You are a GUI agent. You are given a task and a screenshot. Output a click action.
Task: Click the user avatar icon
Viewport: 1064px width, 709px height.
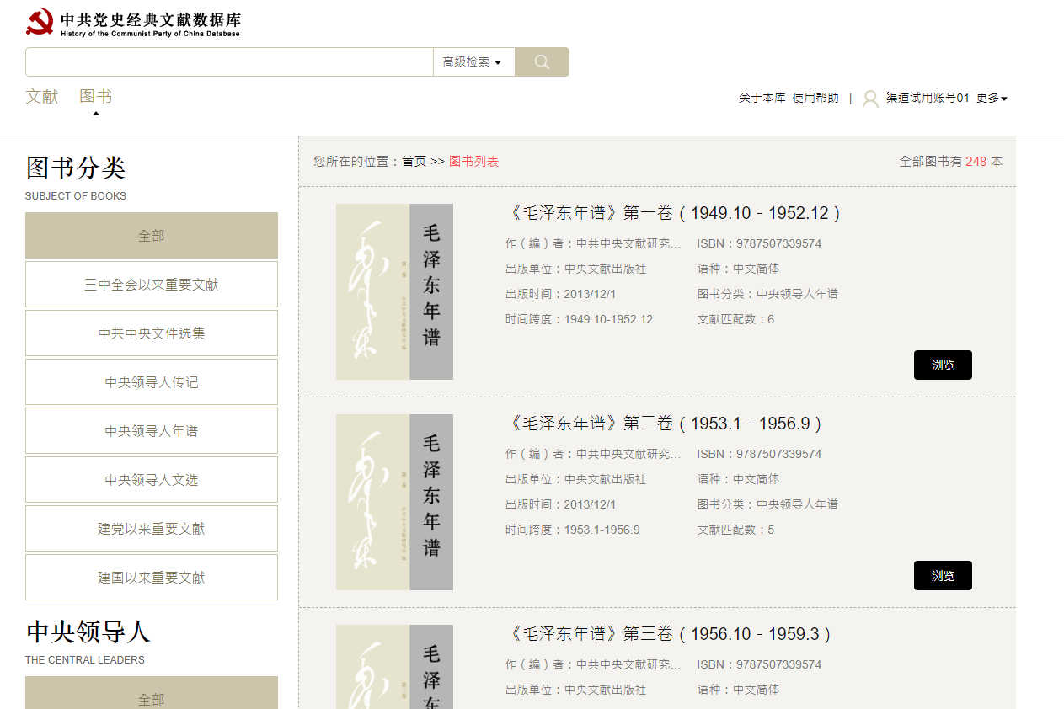tap(870, 99)
